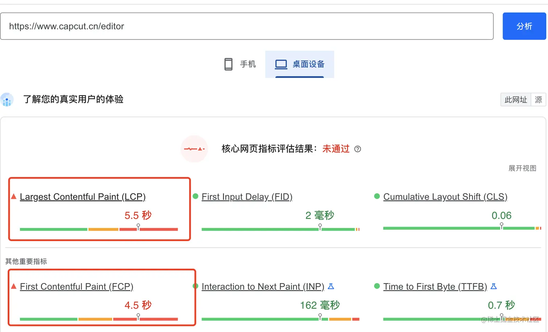548x332 pixels.
Task: Click the LCP value 5.5 秒
Action: pos(138,215)
